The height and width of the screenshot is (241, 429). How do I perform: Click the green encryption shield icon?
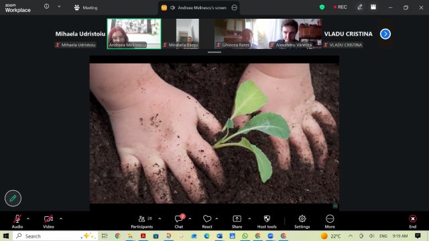(x=322, y=7)
